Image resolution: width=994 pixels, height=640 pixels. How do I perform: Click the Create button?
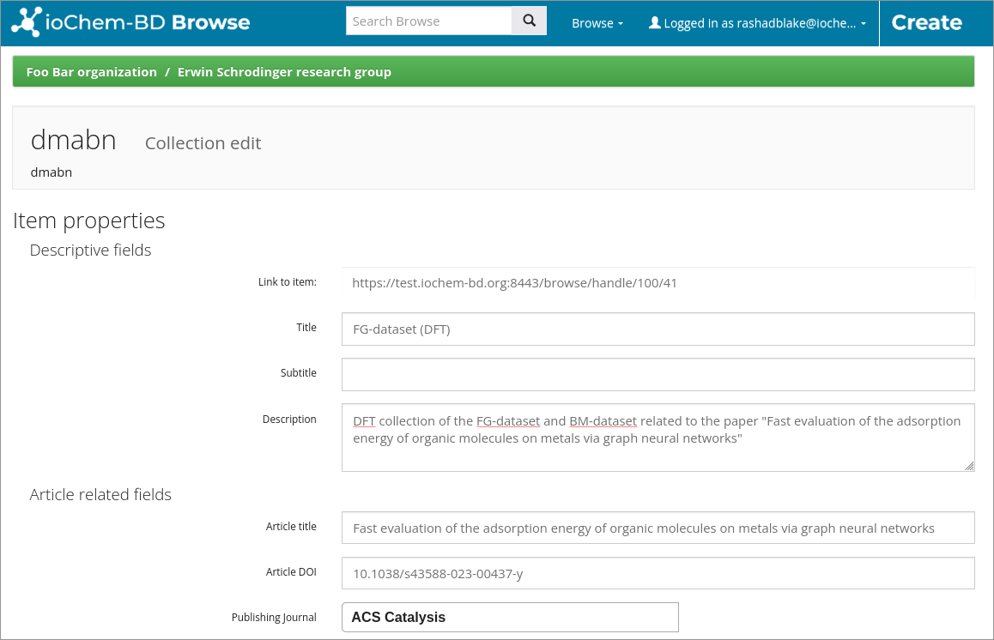click(926, 22)
